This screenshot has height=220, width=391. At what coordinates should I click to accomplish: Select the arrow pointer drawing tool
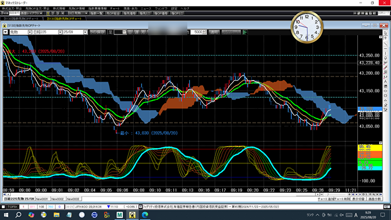386,33
